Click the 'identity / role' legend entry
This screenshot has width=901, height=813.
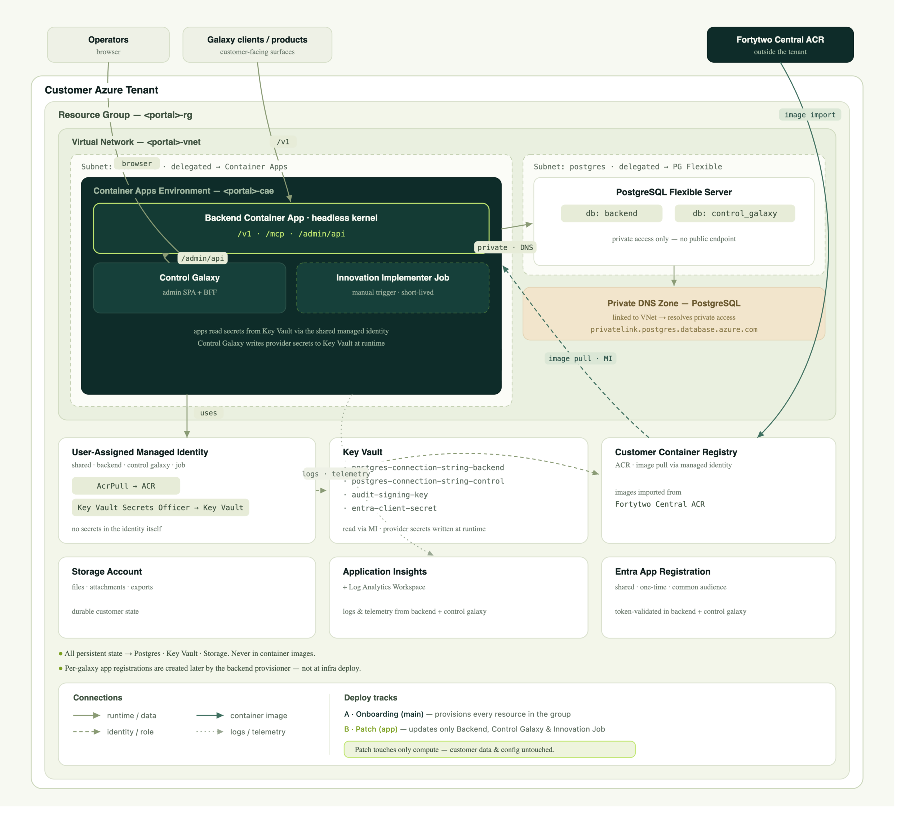[114, 732]
